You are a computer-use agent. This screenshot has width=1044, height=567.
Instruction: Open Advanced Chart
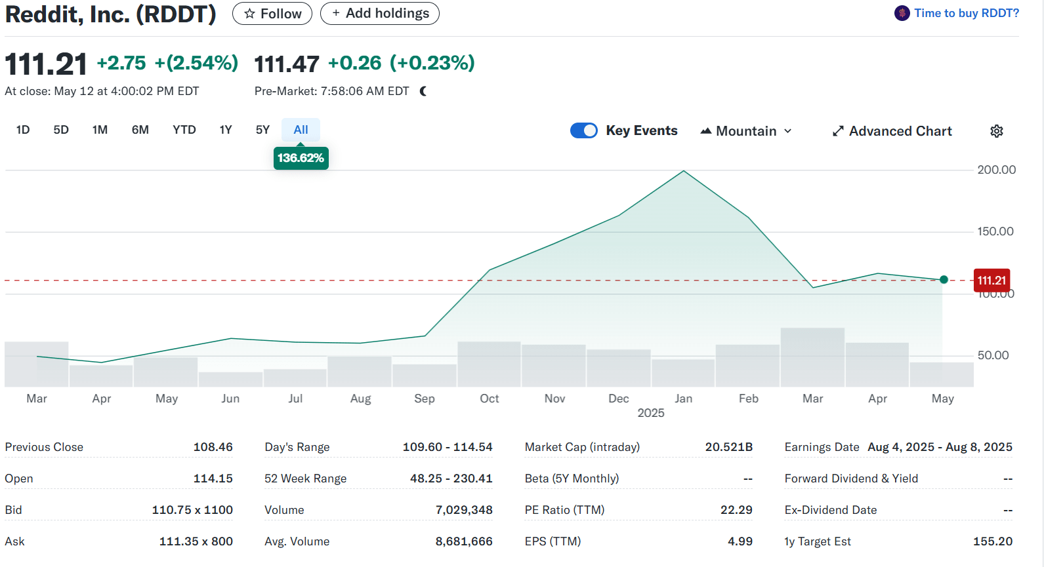point(892,131)
